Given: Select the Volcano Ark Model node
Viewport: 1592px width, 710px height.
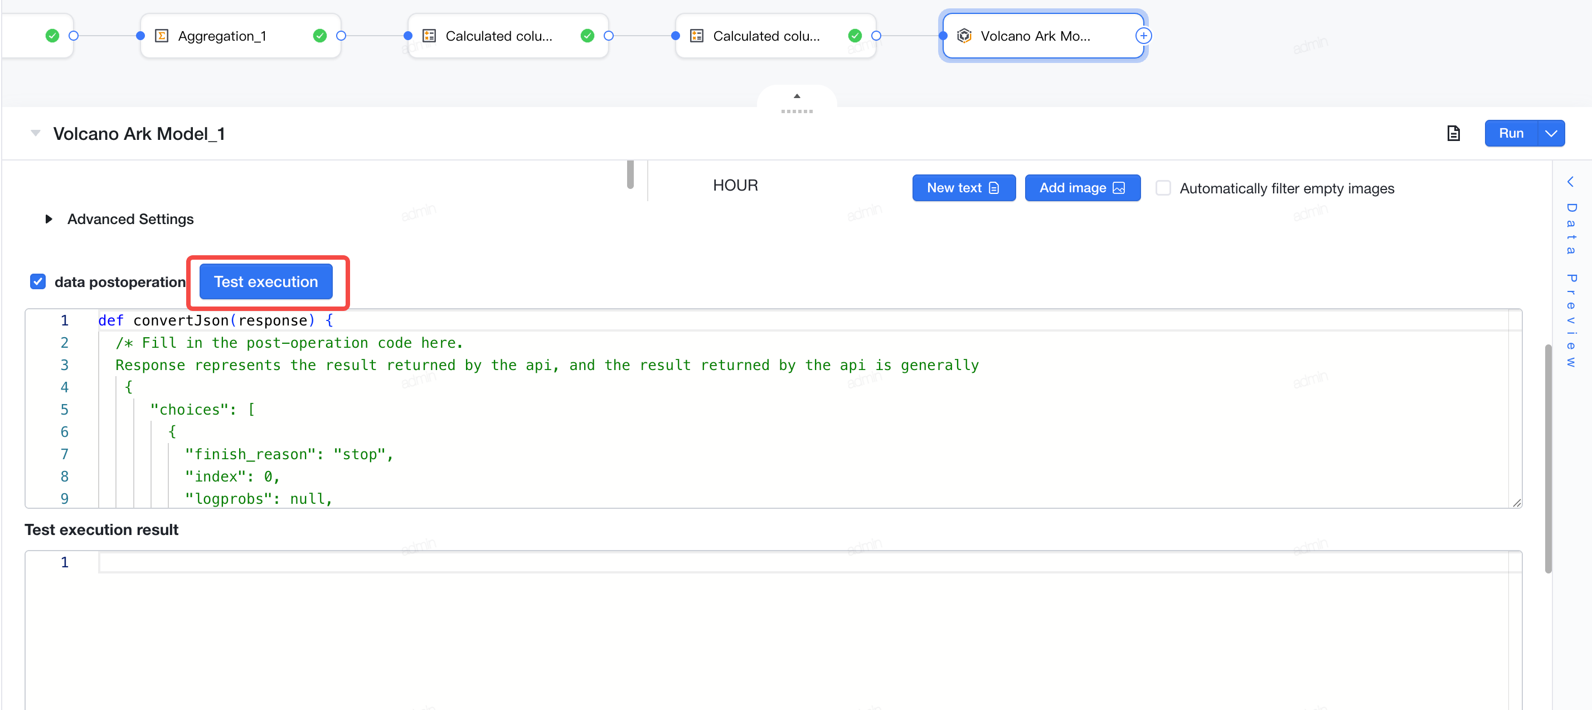Looking at the screenshot, I should [x=1043, y=36].
